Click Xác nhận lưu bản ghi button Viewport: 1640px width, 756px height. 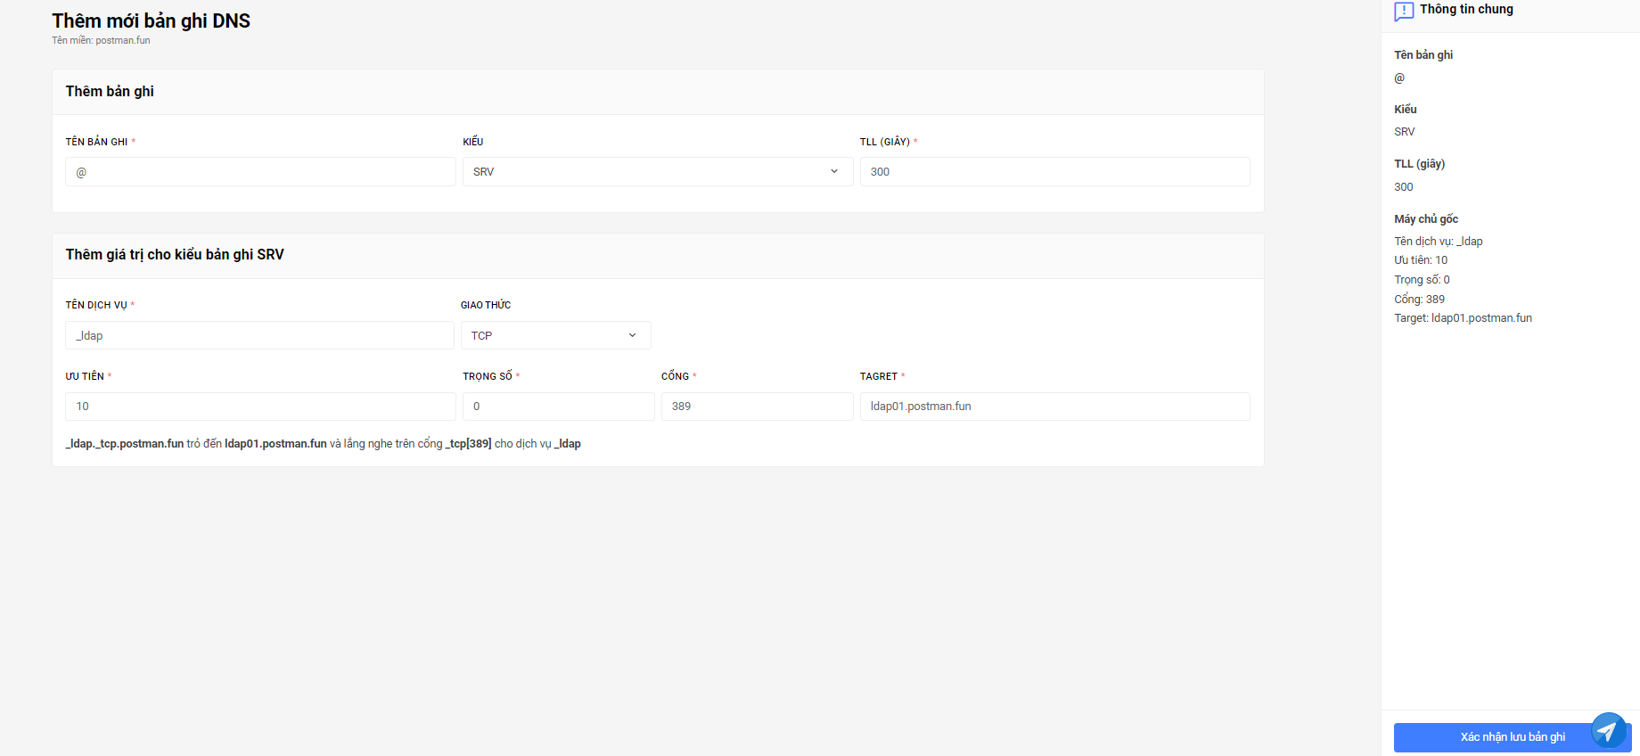coord(1513,737)
